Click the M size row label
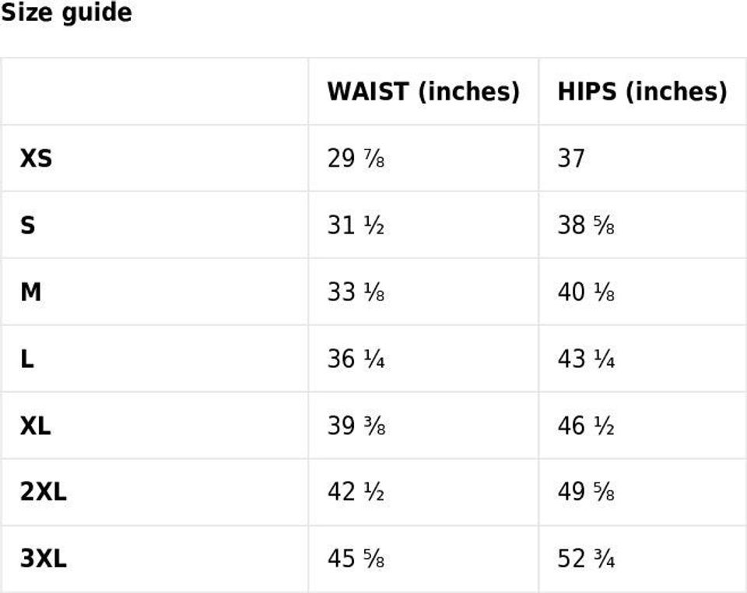This screenshot has height=593, width=747. [x=31, y=293]
